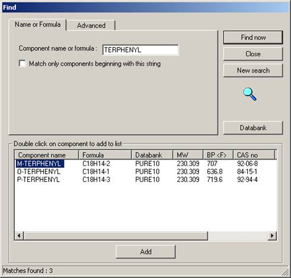Click the right scroll arrow of results list
Screen dimensions: 291x278
pos(272,235)
